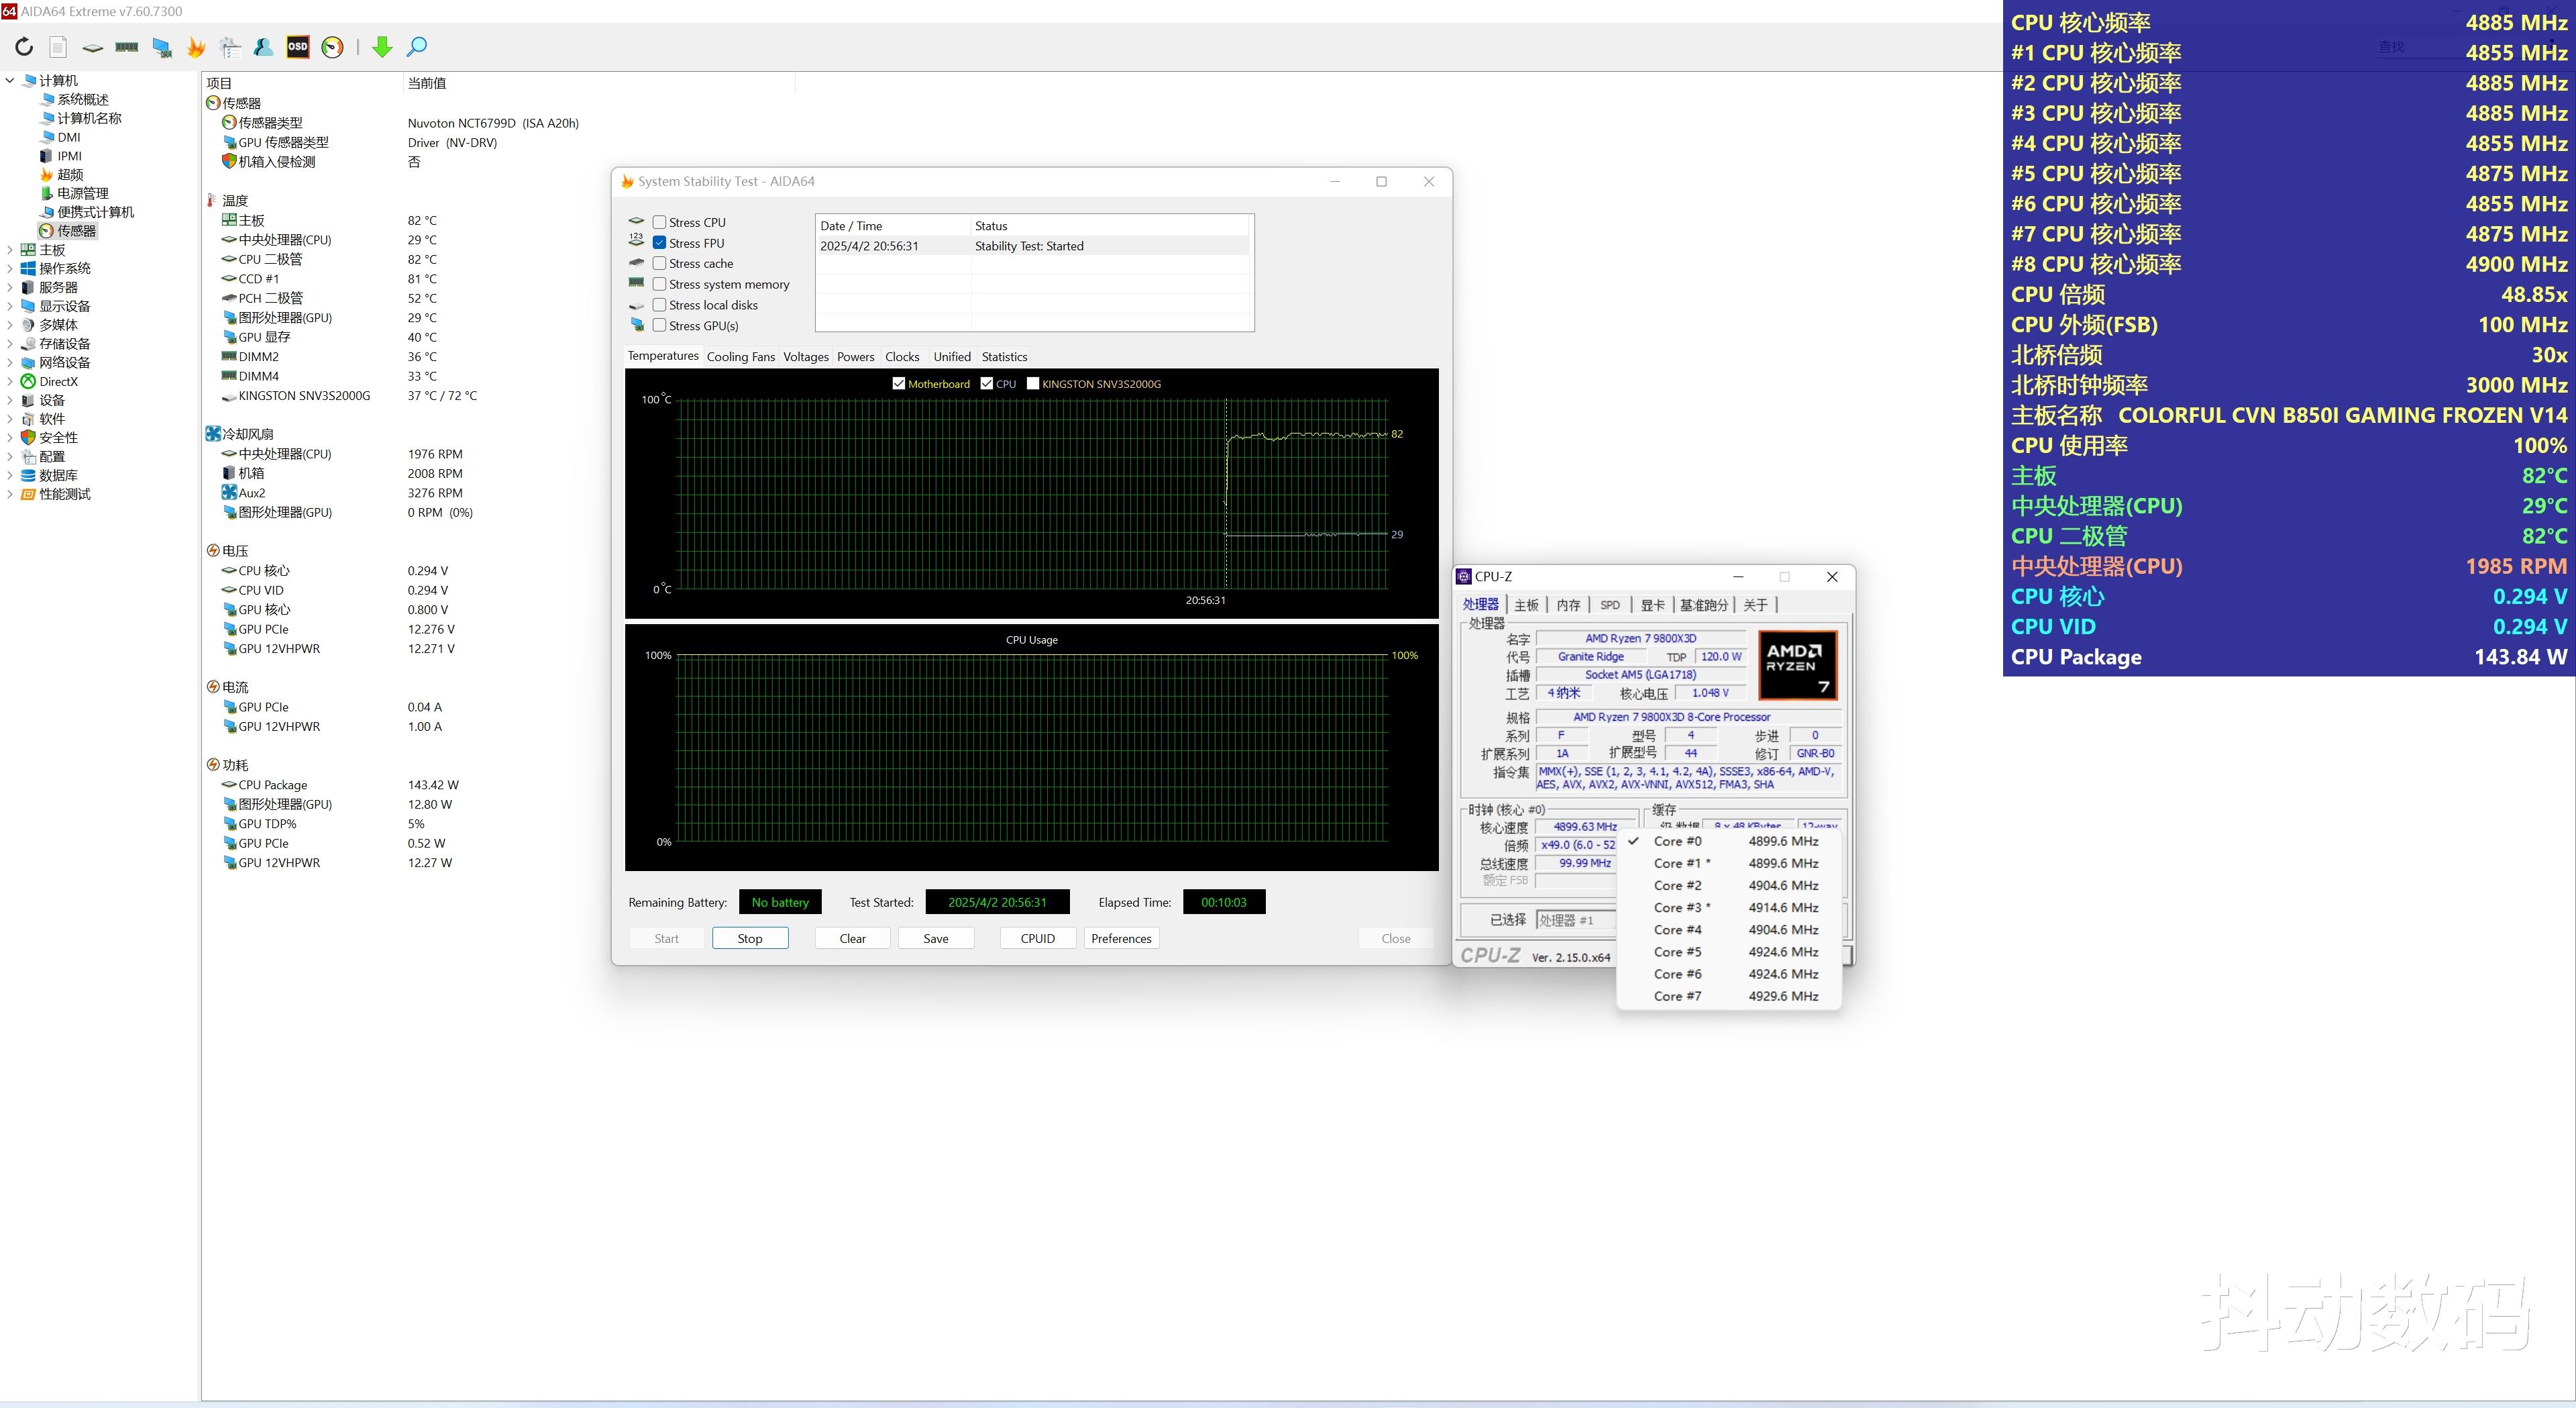Click the Preferences button
Image resolution: width=2576 pixels, height=1408 pixels.
click(x=1121, y=938)
